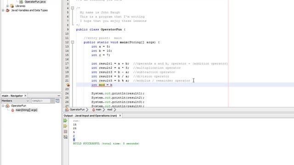This screenshot has width=294, height=165.
Task: Click the 'int mod = b' code line
Action: (x=102, y=85)
